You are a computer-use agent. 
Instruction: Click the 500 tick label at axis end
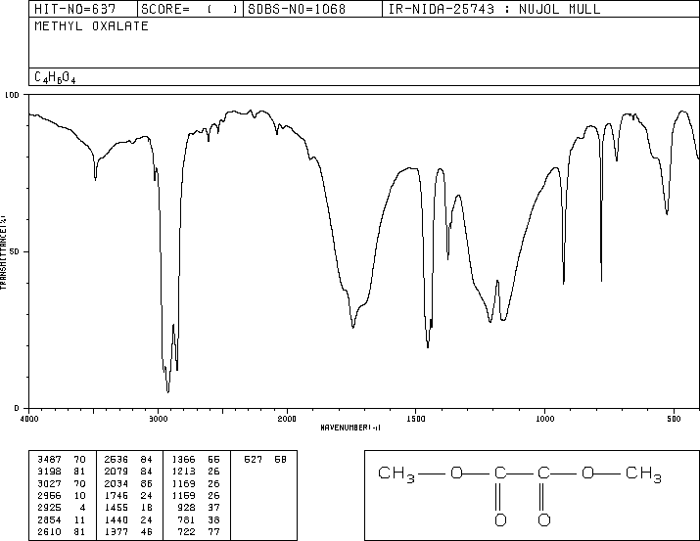[674, 419]
